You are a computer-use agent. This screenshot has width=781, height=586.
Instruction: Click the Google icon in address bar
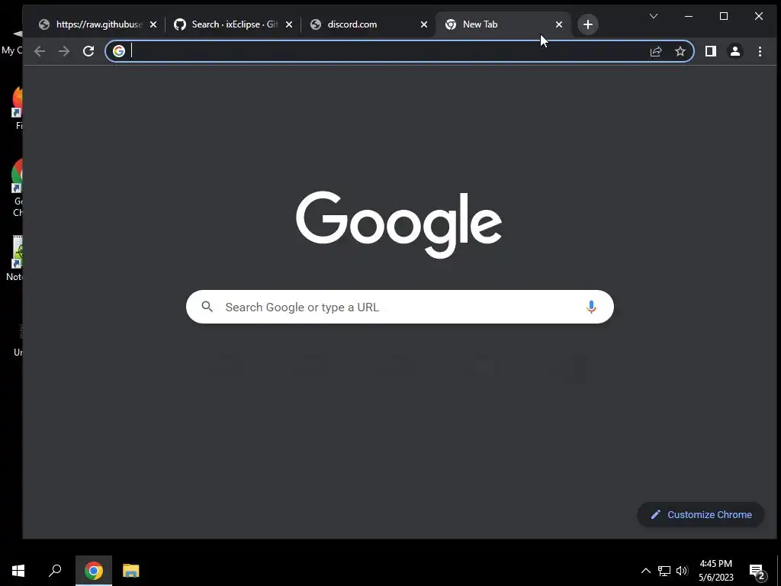point(118,51)
